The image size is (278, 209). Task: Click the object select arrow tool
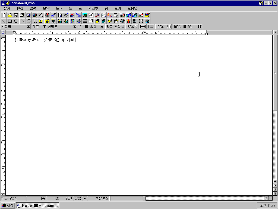point(53,21)
